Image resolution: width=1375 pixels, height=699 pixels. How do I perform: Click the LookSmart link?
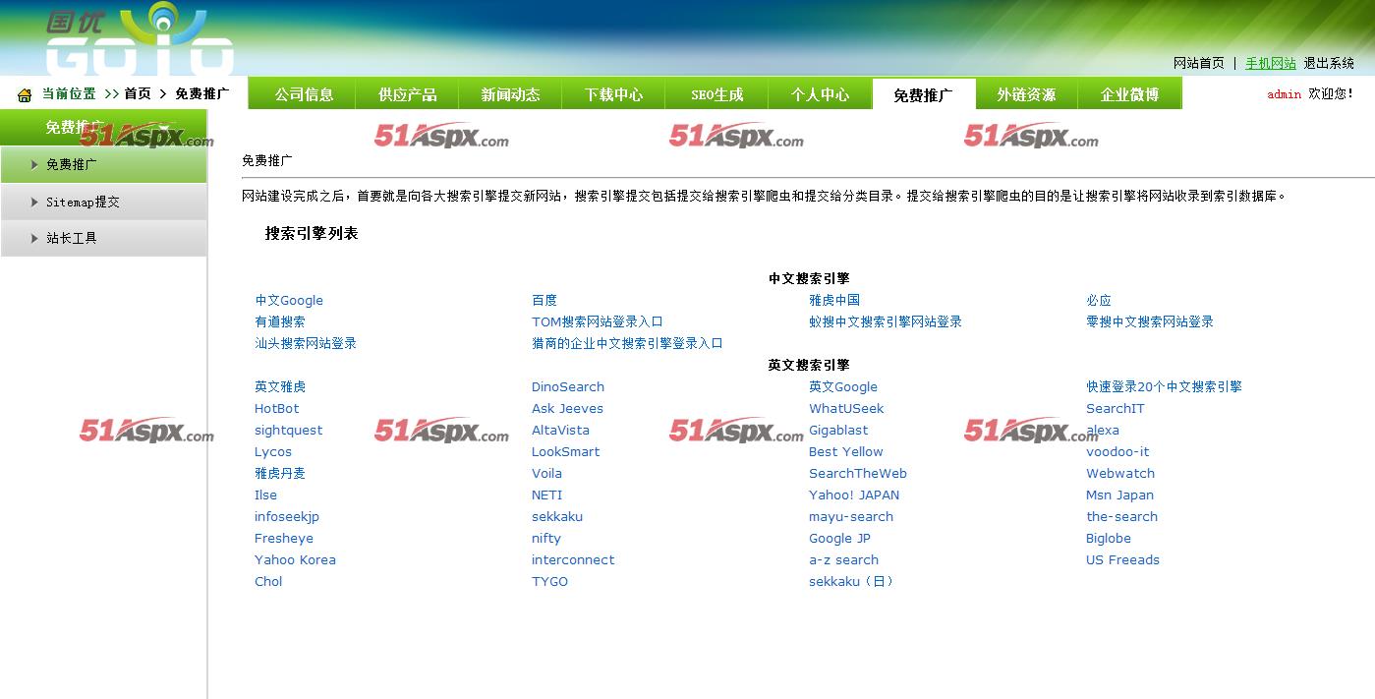point(565,452)
